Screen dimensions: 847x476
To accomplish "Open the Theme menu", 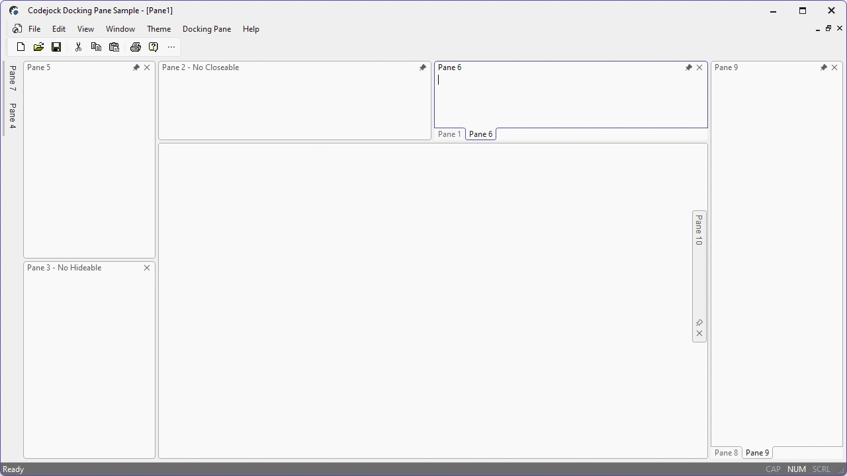I will [x=159, y=29].
